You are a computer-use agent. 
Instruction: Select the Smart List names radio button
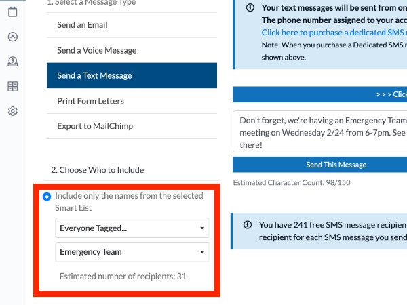[47, 197]
